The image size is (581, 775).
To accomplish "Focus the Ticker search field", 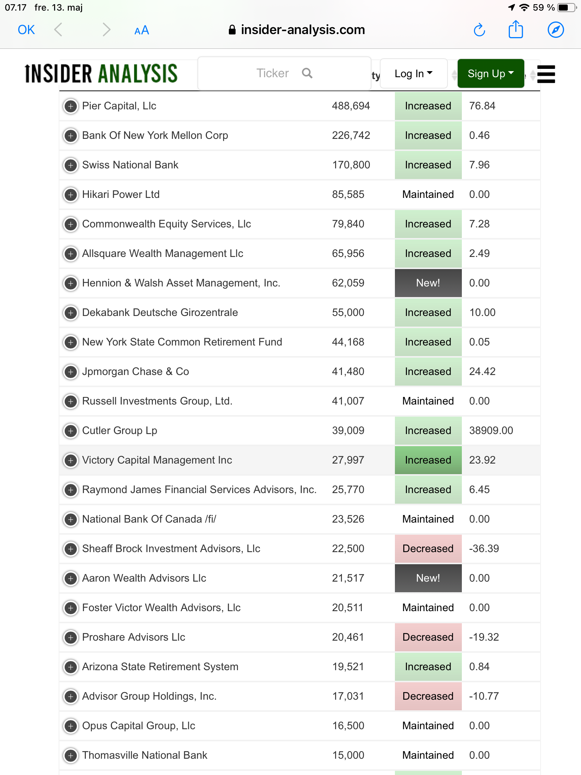I will tap(284, 73).
